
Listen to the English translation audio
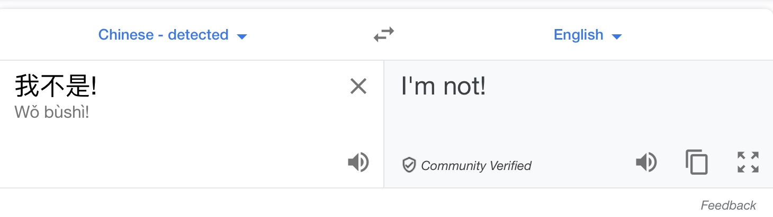click(x=646, y=162)
